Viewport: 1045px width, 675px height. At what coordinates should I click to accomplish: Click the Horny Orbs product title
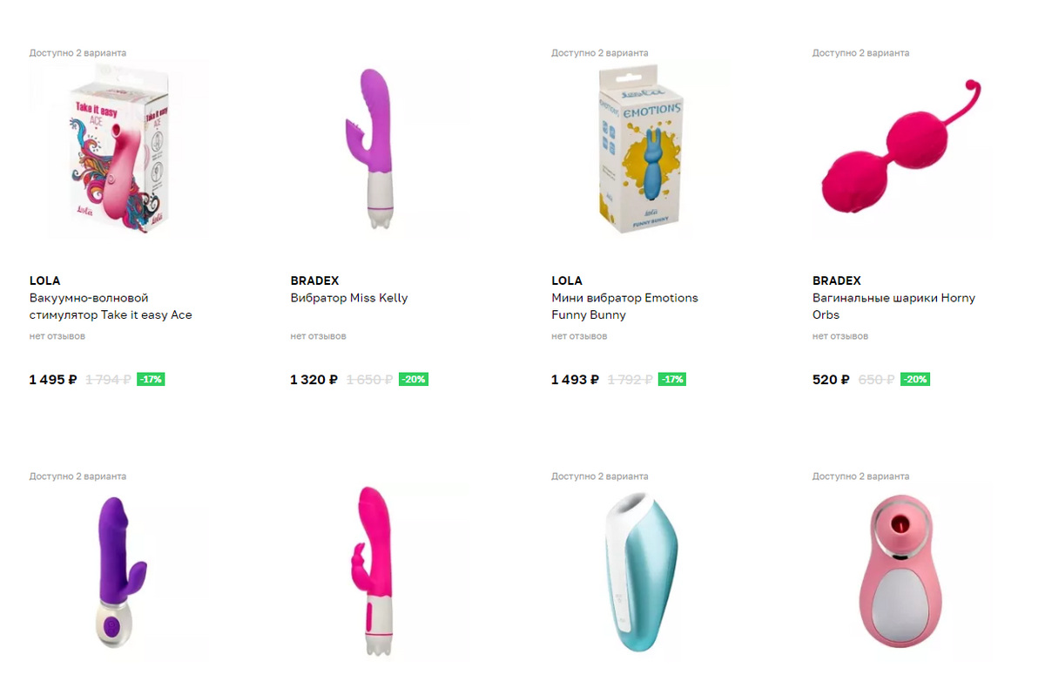click(893, 307)
